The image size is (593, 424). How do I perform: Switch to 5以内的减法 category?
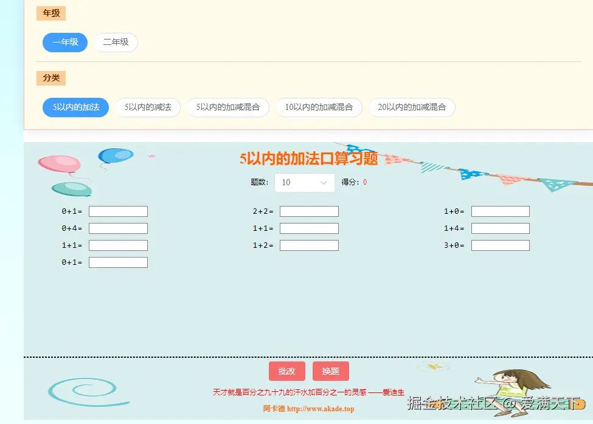click(148, 107)
